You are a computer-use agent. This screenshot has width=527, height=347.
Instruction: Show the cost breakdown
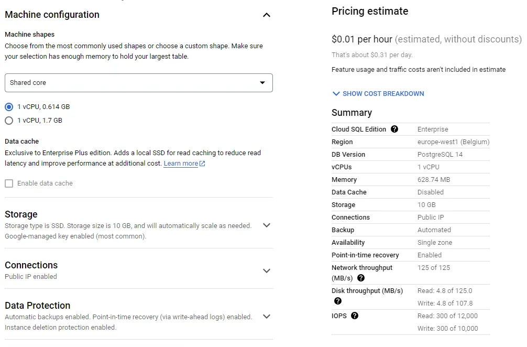383,94
